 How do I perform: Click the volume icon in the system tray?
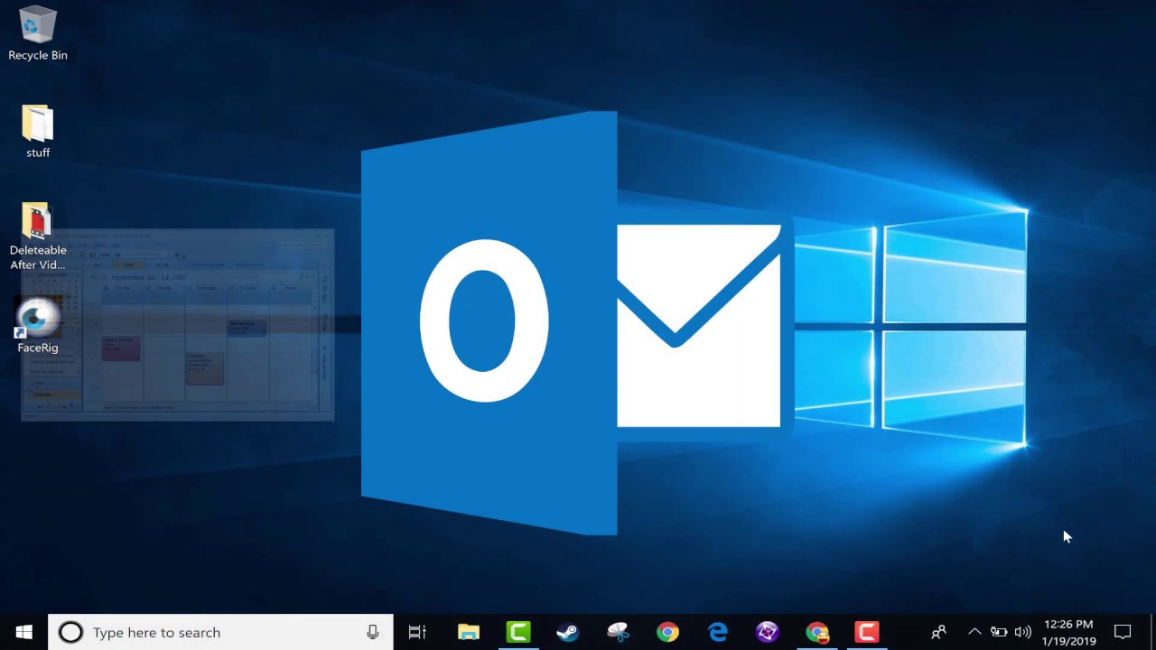pyautogui.click(x=1023, y=632)
